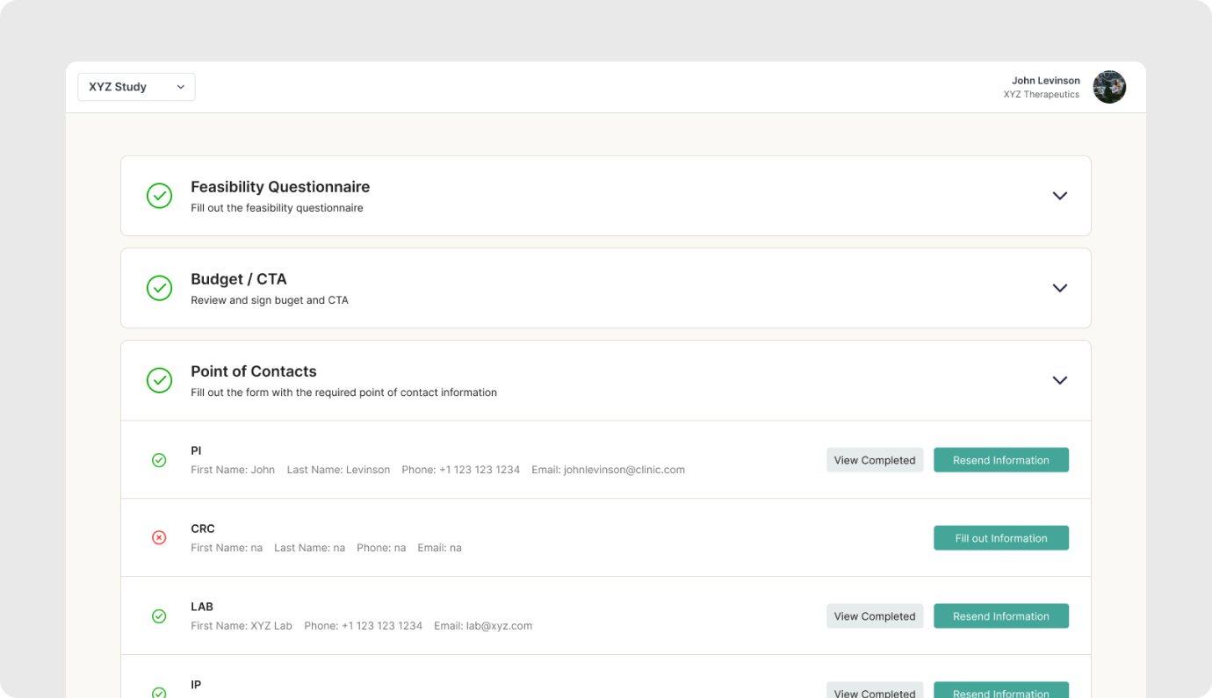This screenshot has width=1212, height=698.
Task: Click the IP row completed check icon
Action: [159, 692]
